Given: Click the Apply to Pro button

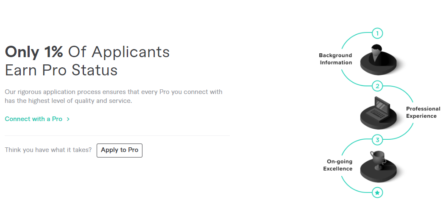Looking at the screenshot, I should [120, 150].
